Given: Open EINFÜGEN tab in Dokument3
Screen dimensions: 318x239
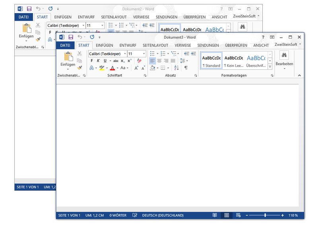Looking at the screenshot, I should (x=105, y=45).
